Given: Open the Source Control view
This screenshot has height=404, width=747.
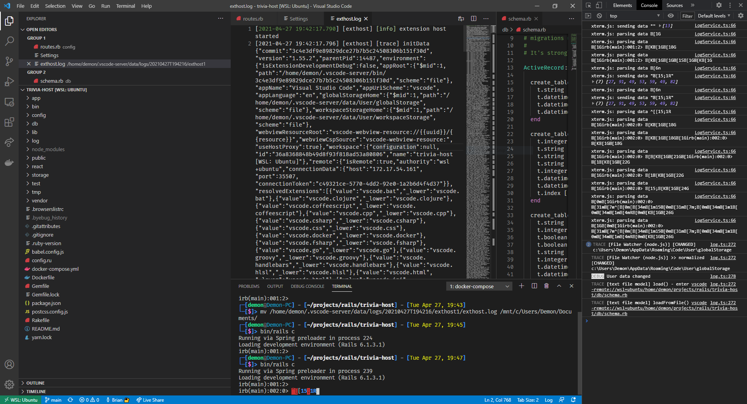Looking at the screenshot, I should (x=9, y=61).
